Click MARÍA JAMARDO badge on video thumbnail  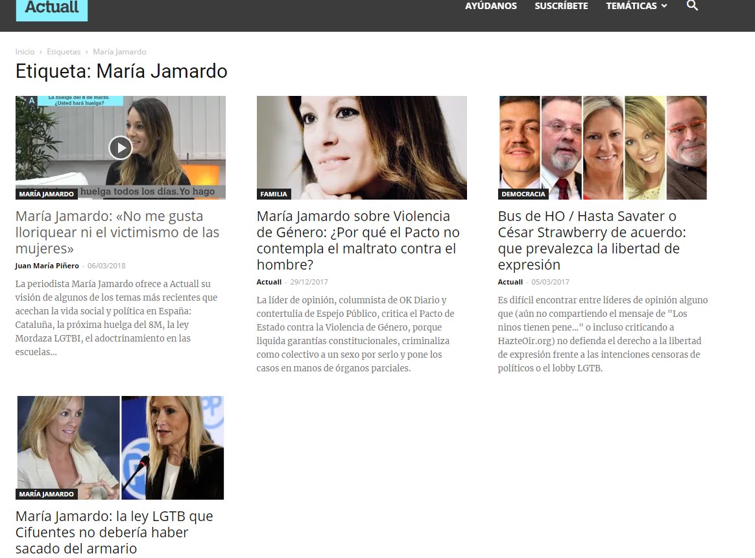pos(46,194)
